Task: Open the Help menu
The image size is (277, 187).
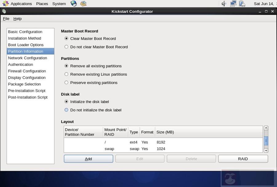Action: click(18, 19)
